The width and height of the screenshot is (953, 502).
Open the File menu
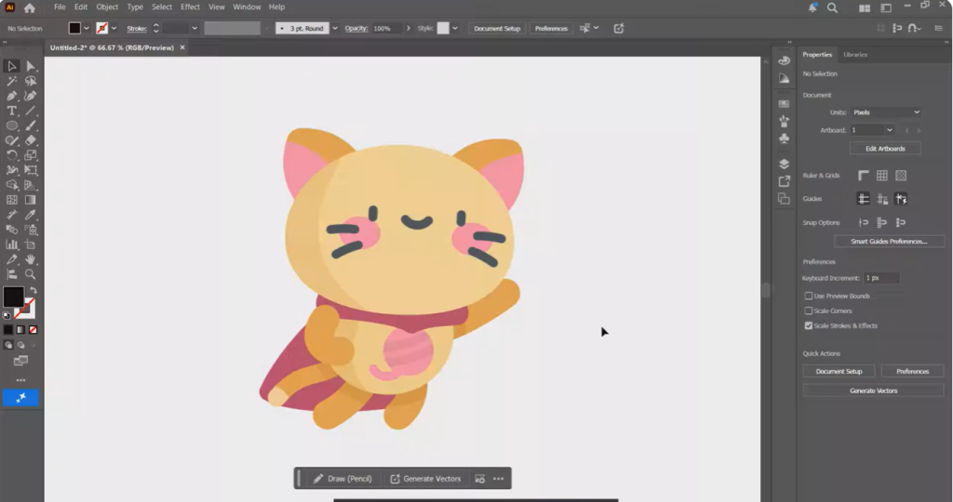[x=60, y=7]
